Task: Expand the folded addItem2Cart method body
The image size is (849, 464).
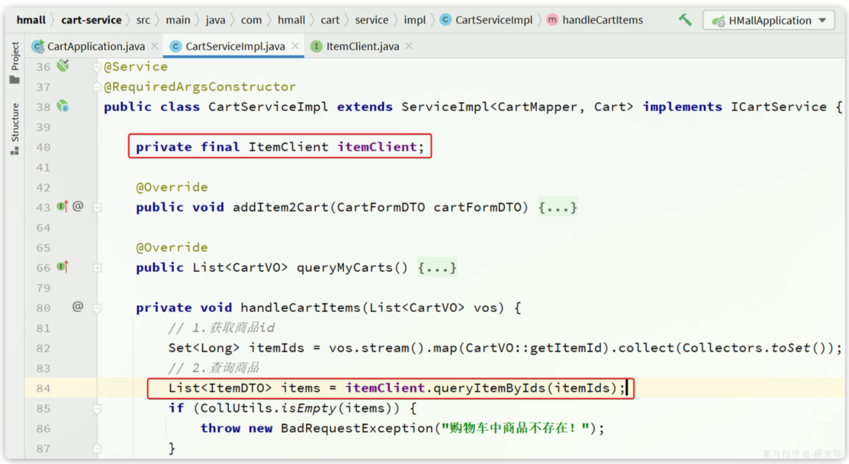Action: tap(558, 208)
